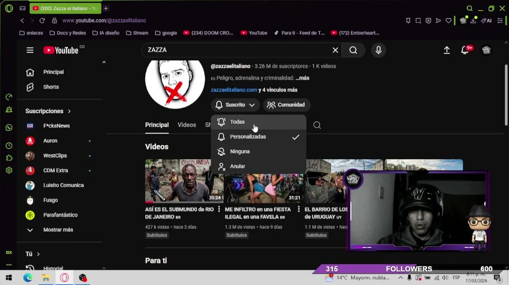The width and height of the screenshot is (509, 285).
Task: Start voice search with the microphone
Action: click(379, 50)
